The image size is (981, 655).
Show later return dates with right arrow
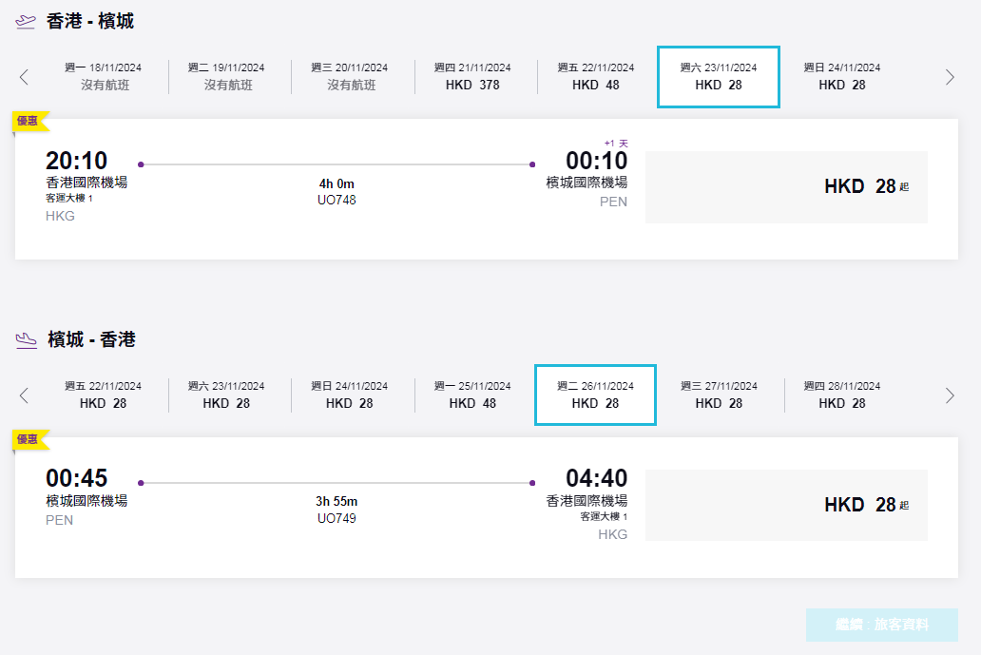point(949,395)
